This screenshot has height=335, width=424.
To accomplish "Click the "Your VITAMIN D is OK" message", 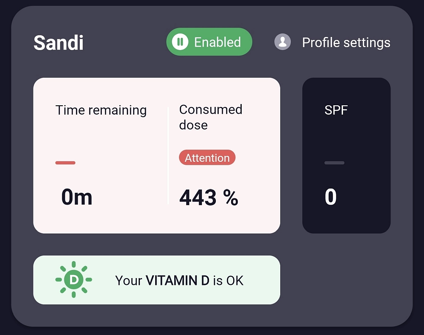I will [x=179, y=280].
